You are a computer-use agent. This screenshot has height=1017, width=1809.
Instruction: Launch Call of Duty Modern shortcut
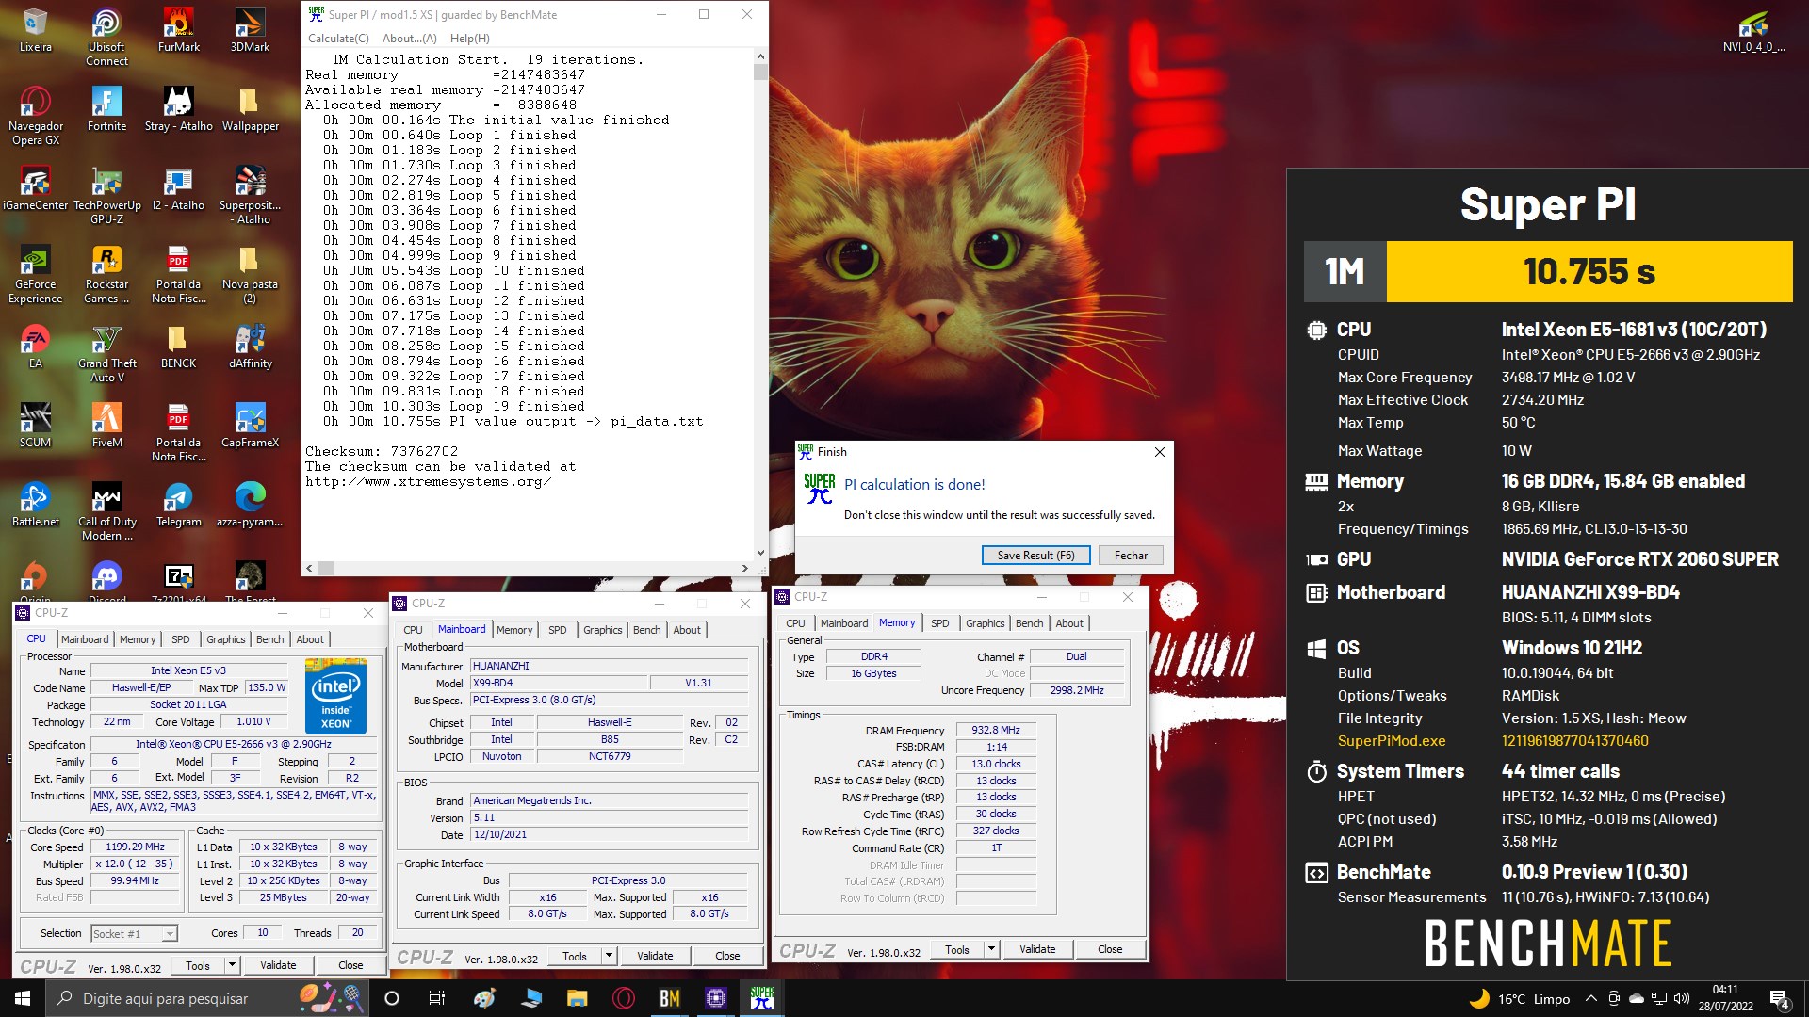[106, 511]
